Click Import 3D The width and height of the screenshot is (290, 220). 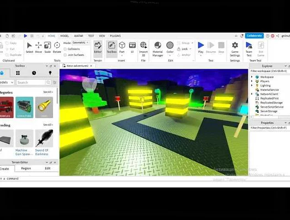[x=143, y=49]
